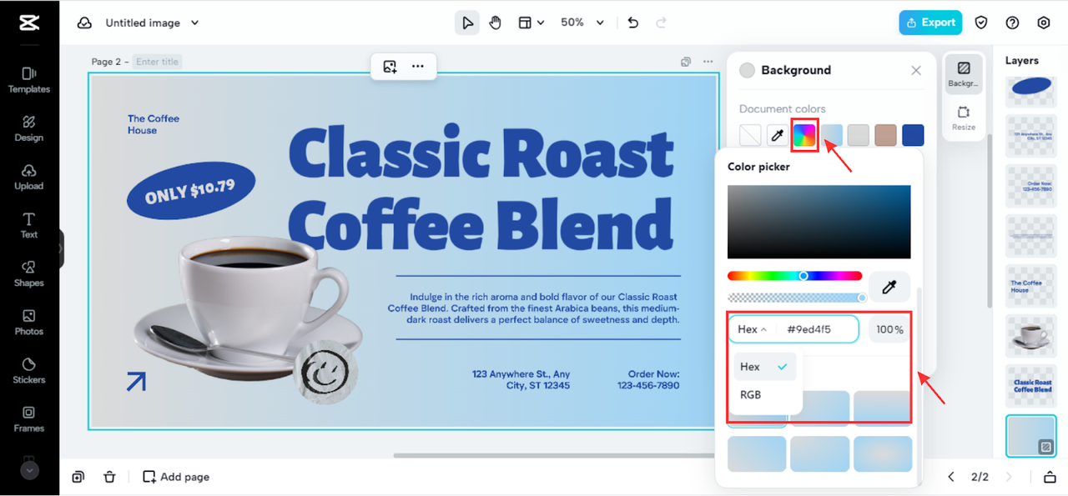The image size is (1068, 496).
Task: Click the cloud save status icon
Action: tap(84, 23)
